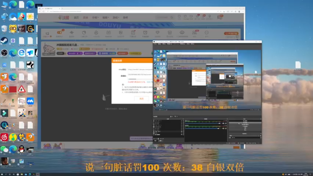Open the Windows Start button on taskbar
313x176 pixels.
2,174
